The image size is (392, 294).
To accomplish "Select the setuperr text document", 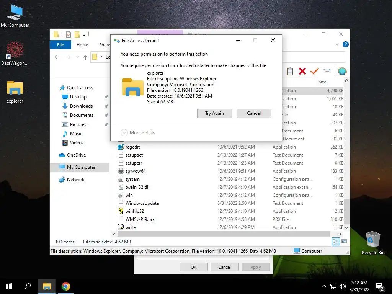I will [x=130, y=163].
